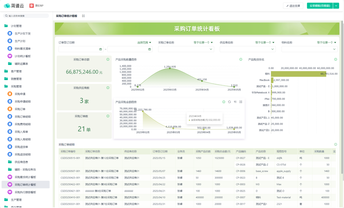Click the 钢料 bar in 产品购货排名 chart

click(299, 74)
